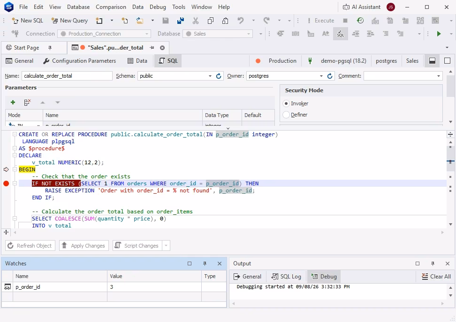This screenshot has height=322, width=456.
Task: Collapse the IF NOT EXISTS code block
Action: coord(15,183)
